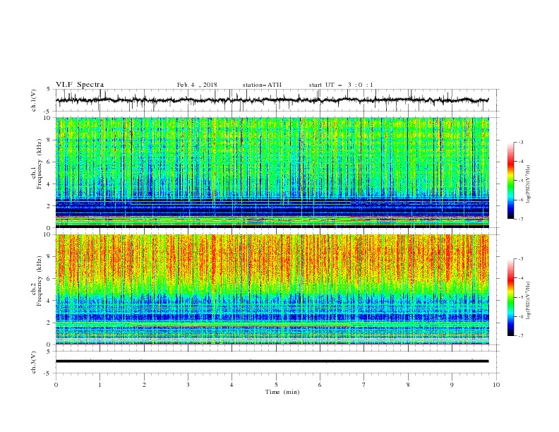The height and width of the screenshot is (432, 559).
Task: Click the "10" kHz tick of ch.2 spectrogram
Action: (x=47, y=234)
